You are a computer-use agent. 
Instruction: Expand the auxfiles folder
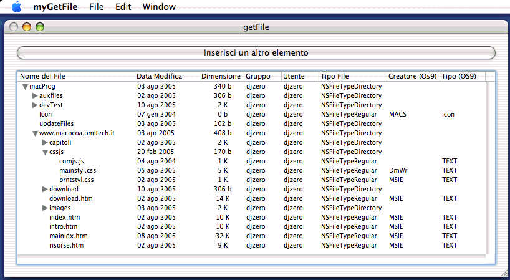click(x=35, y=96)
